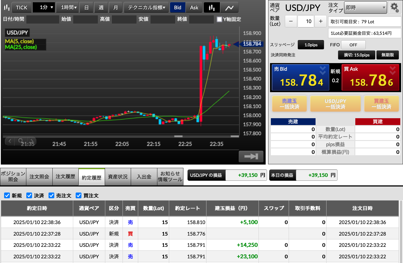Click the 約定レート column header
Viewport: 403px width, 263px height.
188,208
